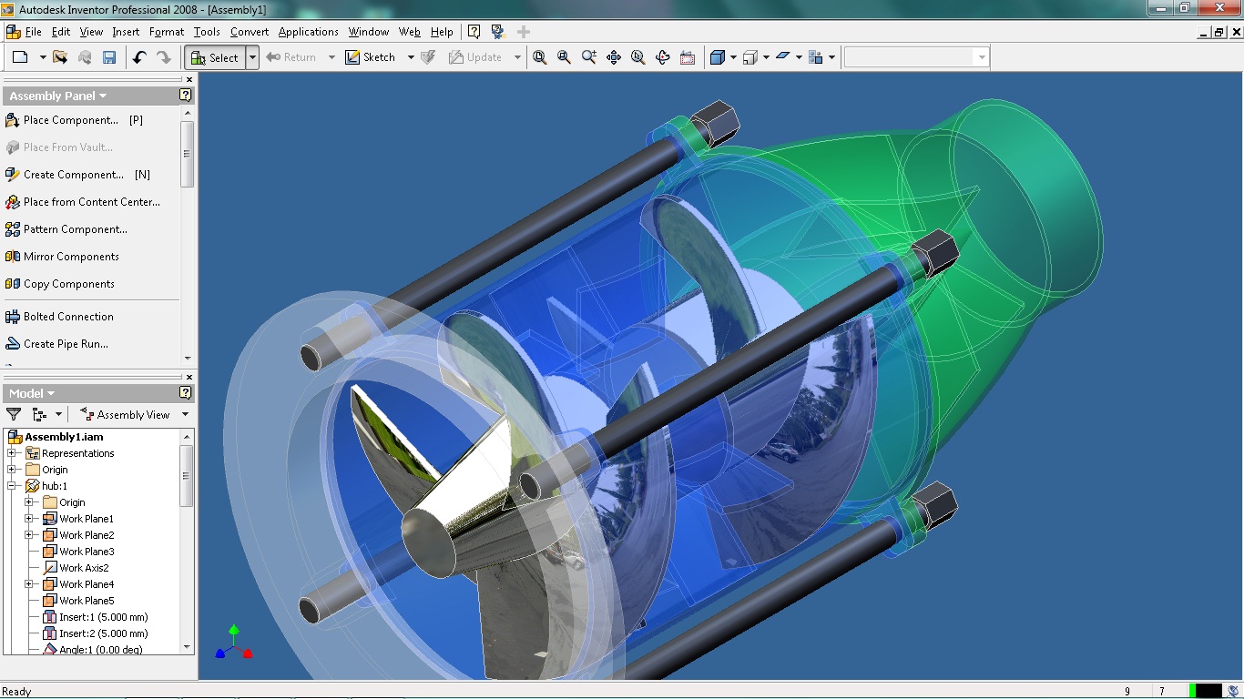Expand the Representations tree node
The width and height of the screenshot is (1244, 699).
(13, 453)
